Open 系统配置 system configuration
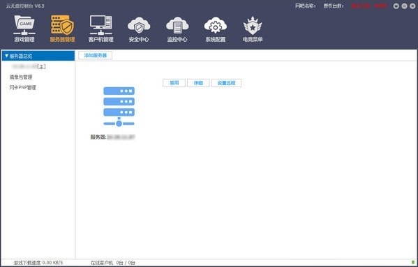The height and width of the screenshot is (267, 418). point(216,29)
